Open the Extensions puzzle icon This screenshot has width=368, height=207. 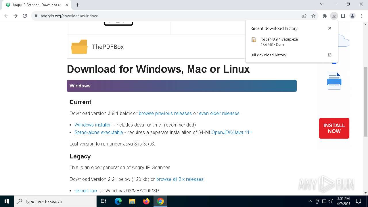pyautogui.click(x=325, y=16)
